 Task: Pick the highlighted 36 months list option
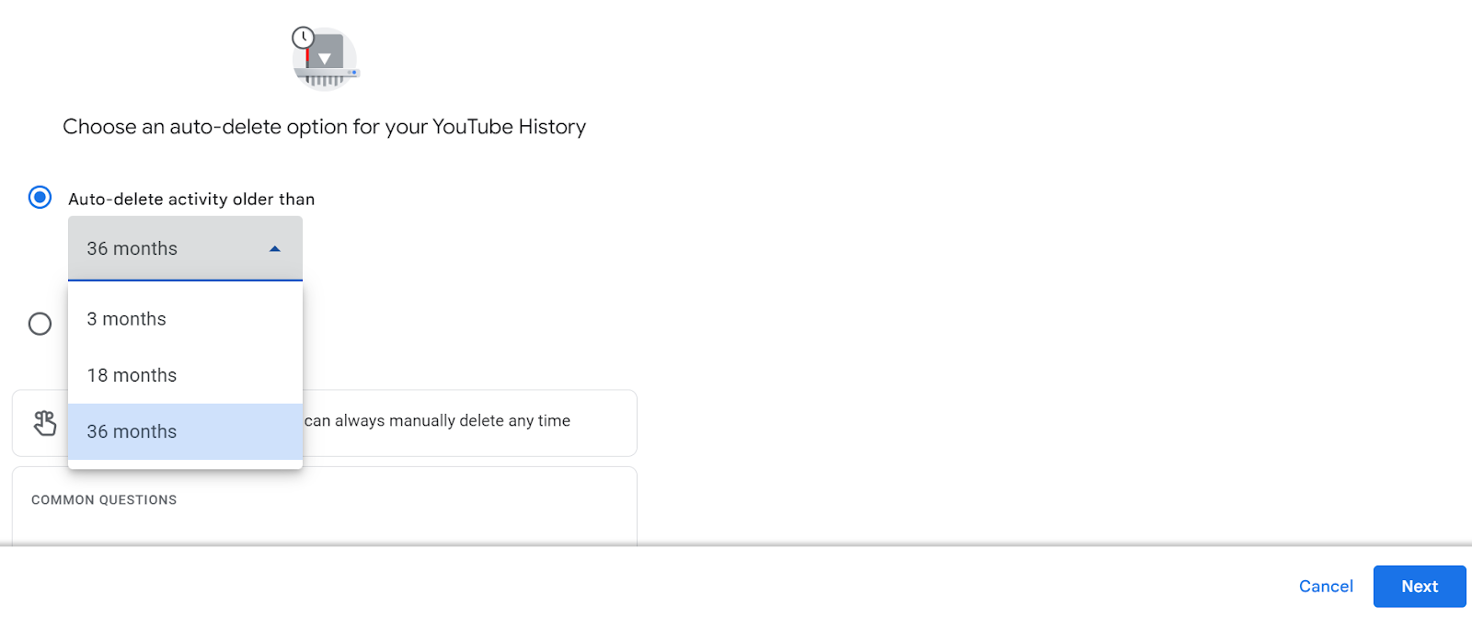[x=132, y=431]
